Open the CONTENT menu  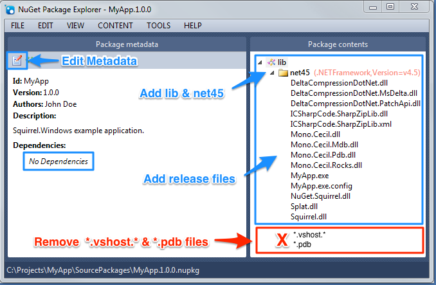[115, 26]
